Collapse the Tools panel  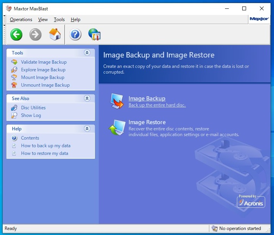point(87,53)
